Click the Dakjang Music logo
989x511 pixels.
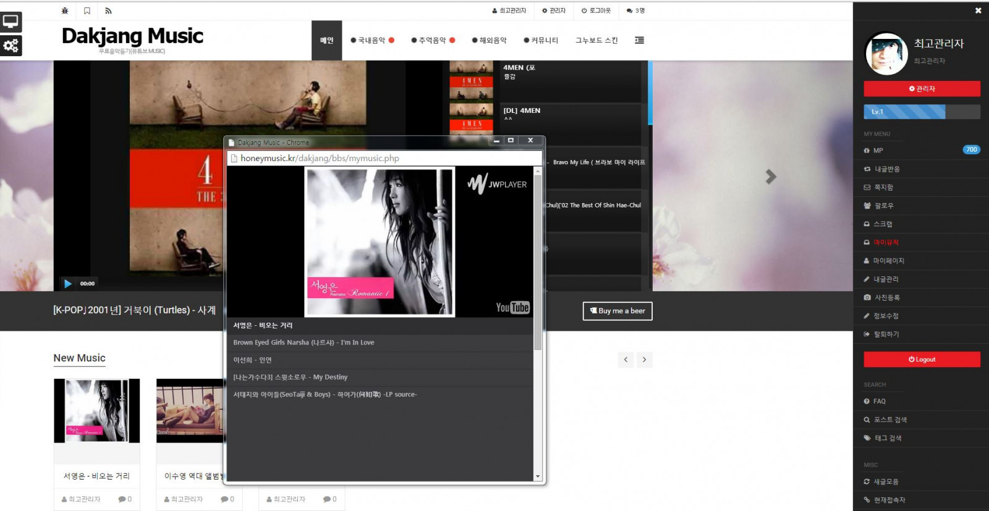coord(132,36)
